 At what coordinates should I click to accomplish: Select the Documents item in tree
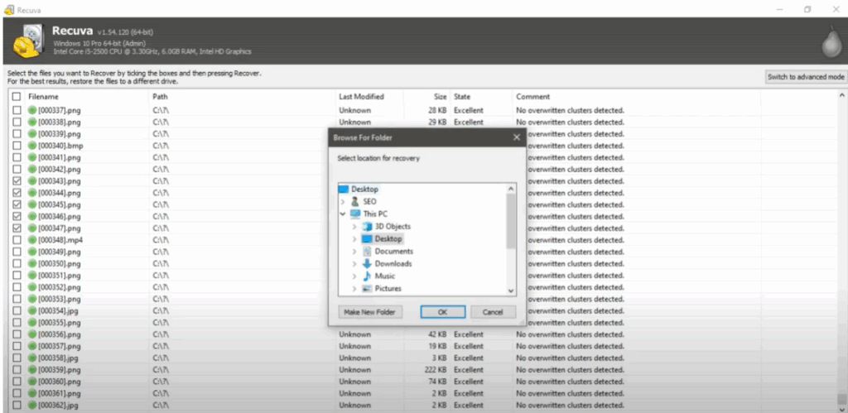(393, 252)
